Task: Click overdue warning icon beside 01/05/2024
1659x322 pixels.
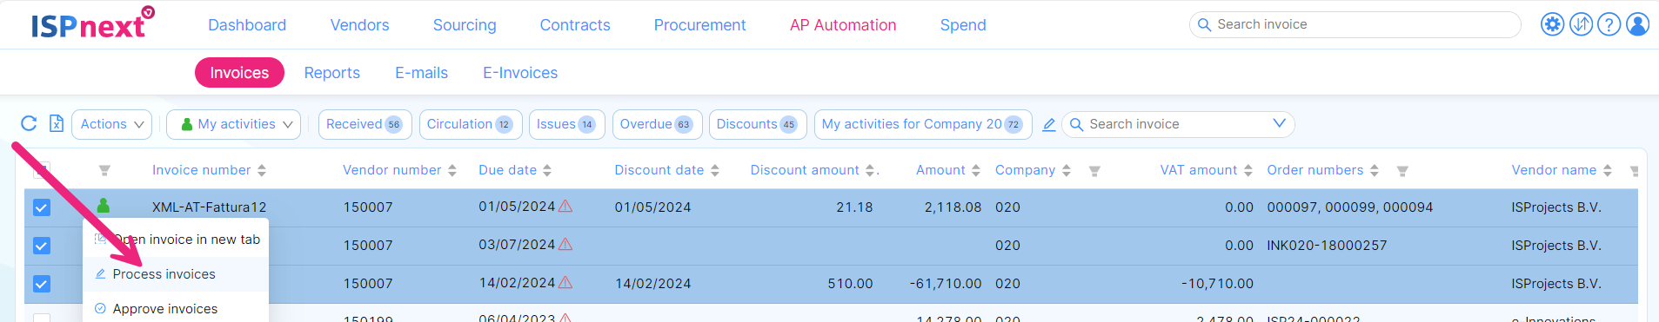Action: coord(565,206)
